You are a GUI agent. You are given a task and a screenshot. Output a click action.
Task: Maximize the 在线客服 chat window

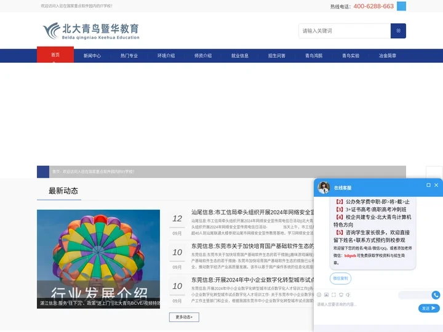coord(428,185)
